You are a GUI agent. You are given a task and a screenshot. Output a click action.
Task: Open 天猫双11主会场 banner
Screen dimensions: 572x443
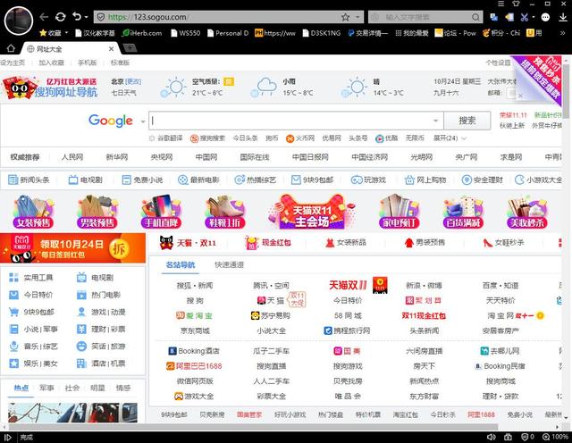pyautogui.click(x=311, y=212)
